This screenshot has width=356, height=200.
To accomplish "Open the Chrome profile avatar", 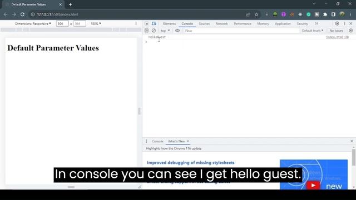I will click(342, 14).
